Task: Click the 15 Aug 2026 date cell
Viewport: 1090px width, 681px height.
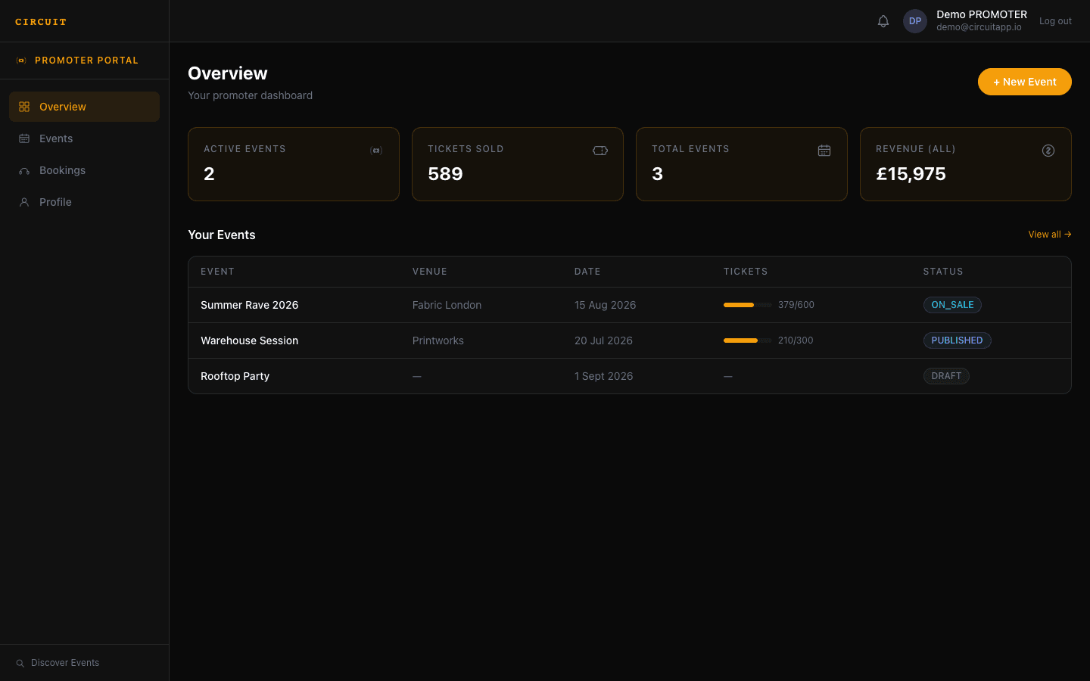Action: tap(605, 305)
